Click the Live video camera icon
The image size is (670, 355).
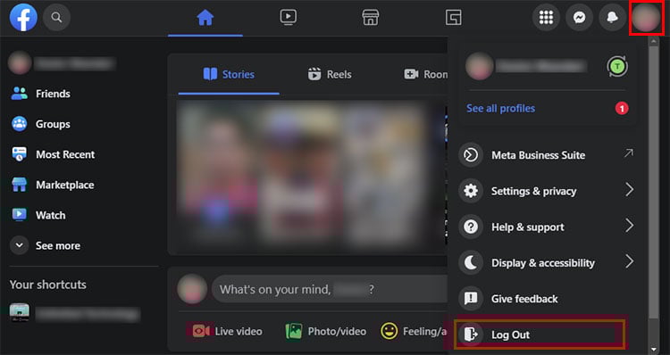pyautogui.click(x=201, y=331)
